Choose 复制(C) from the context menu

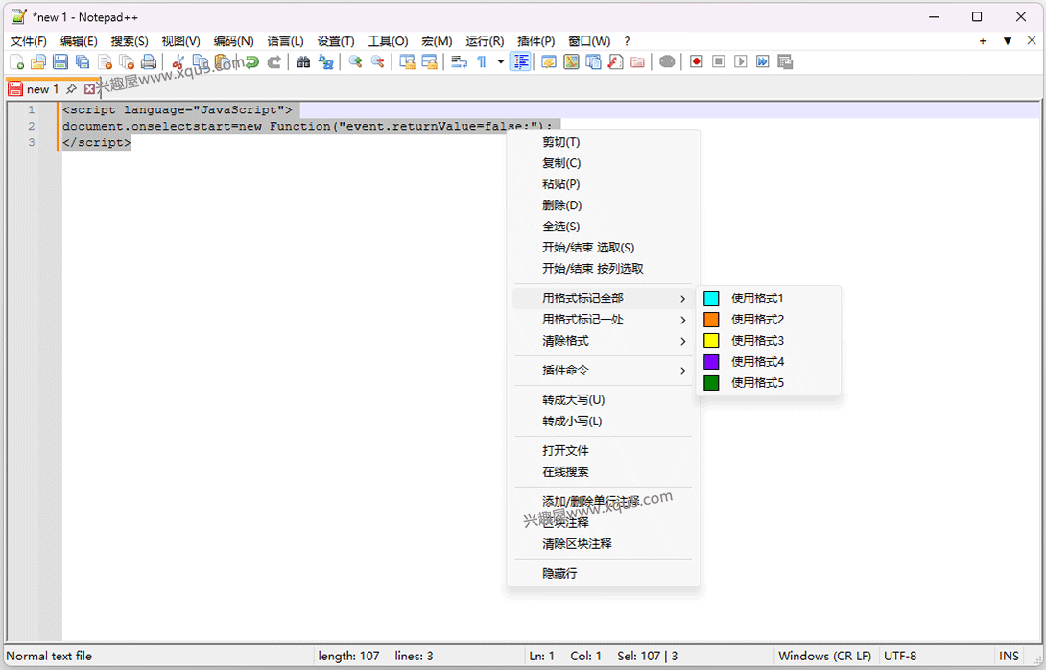point(603,163)
